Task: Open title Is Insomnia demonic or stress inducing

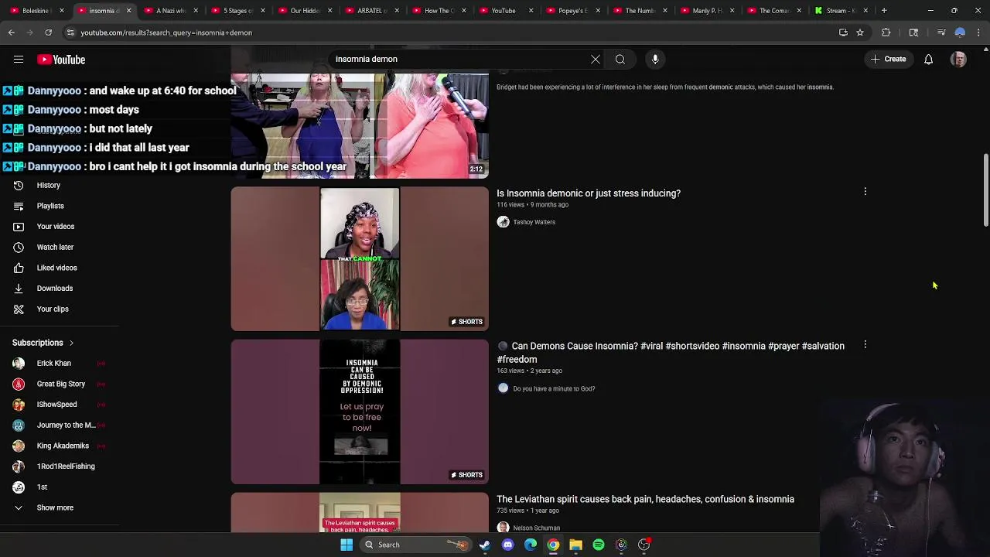Action: pyautogui.click(x=589, y=193)
